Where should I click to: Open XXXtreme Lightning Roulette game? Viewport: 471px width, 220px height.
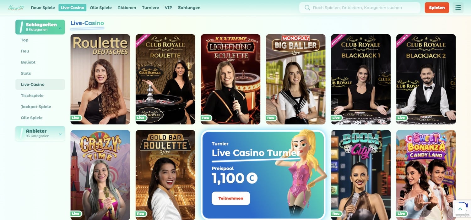pos(230,79)
